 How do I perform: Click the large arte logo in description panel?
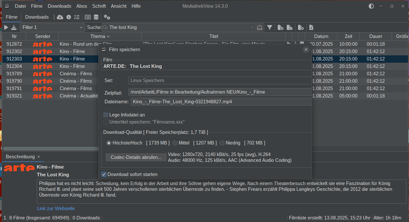tap(19, 167)
